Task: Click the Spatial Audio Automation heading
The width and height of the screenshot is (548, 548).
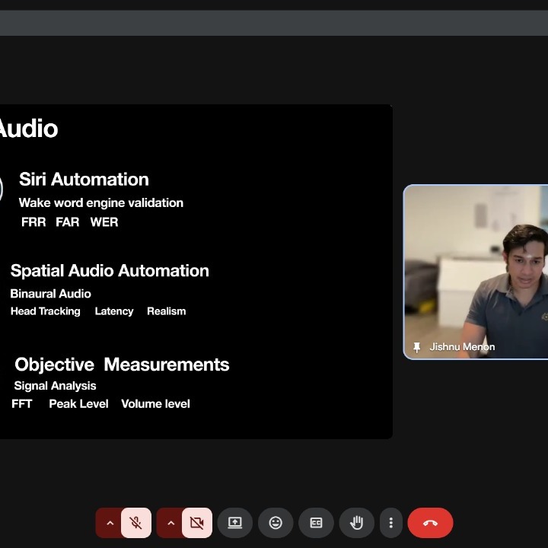Action: click(110, 270)
